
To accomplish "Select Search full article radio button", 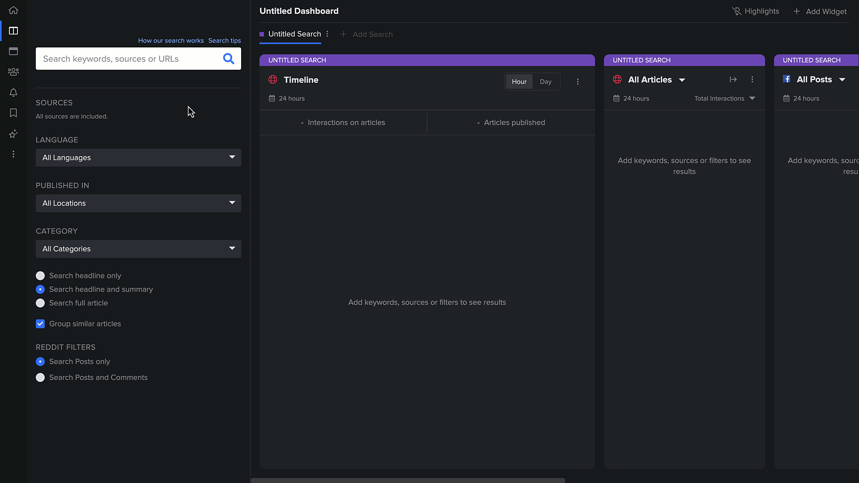I will coord(40,303).
